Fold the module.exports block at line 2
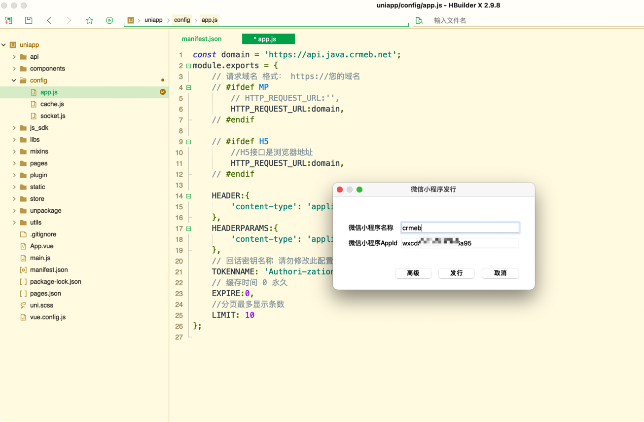 click(x=188, y=66)
